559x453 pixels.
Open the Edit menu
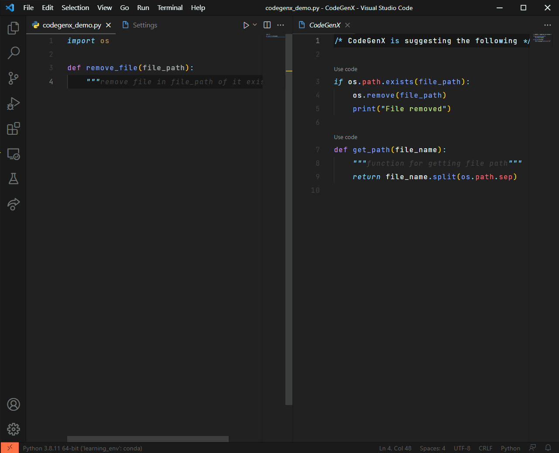pos(48,8)
